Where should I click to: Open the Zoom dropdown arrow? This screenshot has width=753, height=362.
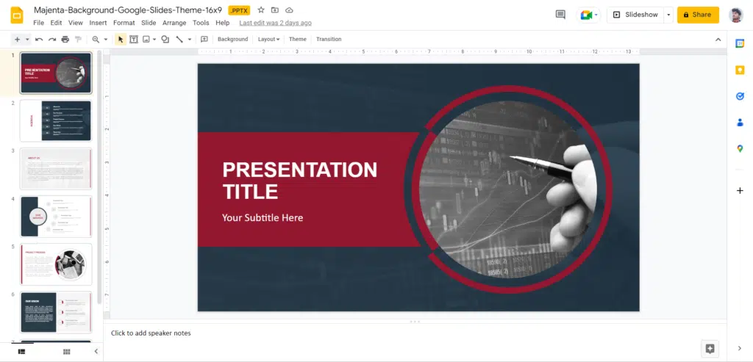(x=106, y=39)
